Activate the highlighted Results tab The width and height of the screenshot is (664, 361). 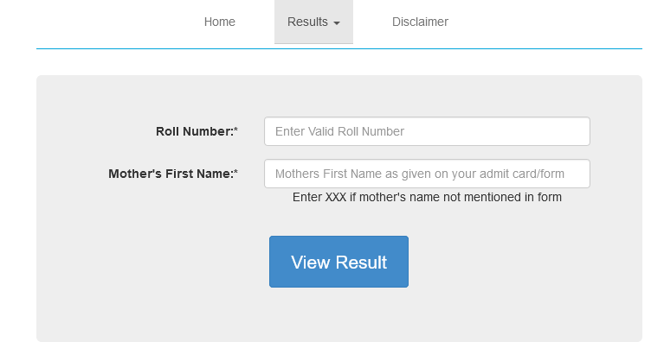313,22
